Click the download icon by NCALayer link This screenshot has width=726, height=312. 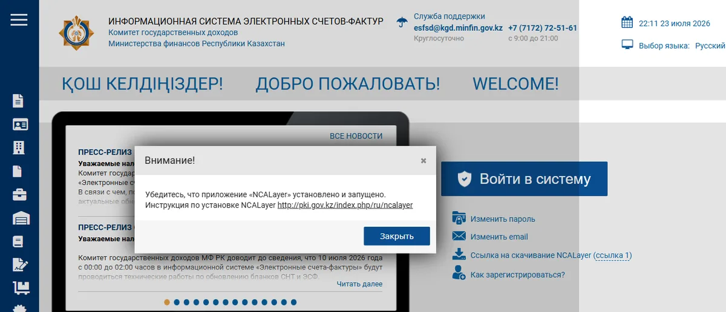459,255
